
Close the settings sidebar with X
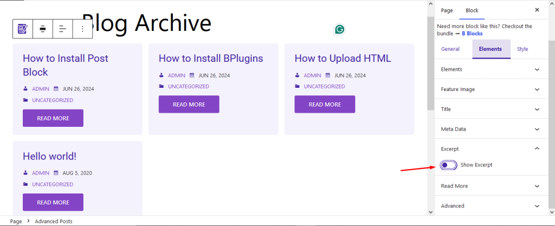coord(537,10)
